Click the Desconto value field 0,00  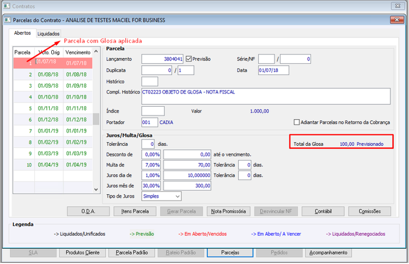(187, 155)
